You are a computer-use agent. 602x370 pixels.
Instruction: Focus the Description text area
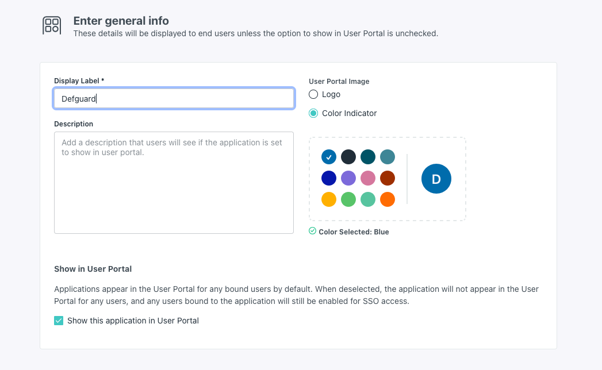tap(174, 183)
